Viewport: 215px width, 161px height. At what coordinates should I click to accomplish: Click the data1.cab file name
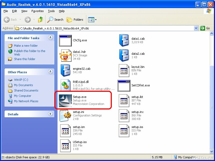(x=138, y=39)
